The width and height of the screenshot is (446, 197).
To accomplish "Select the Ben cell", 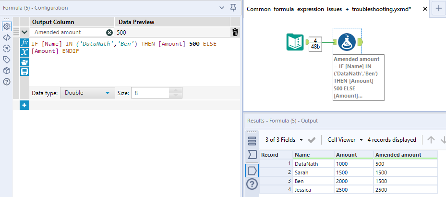I will tap(313, 181).
